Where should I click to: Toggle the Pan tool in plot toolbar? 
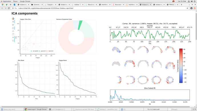point(13,22)
